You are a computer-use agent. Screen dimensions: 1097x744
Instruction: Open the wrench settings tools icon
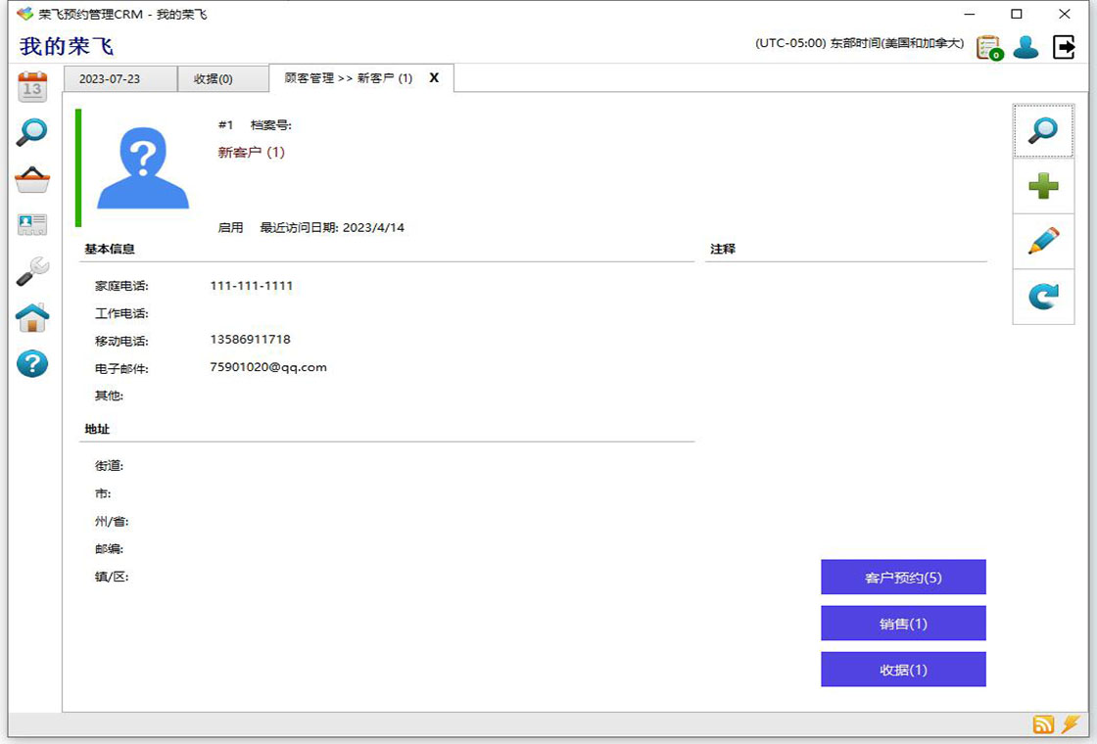tap(32, 271)
